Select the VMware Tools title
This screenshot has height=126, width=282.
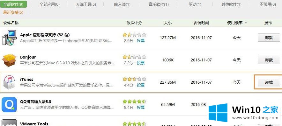point(34,124)
